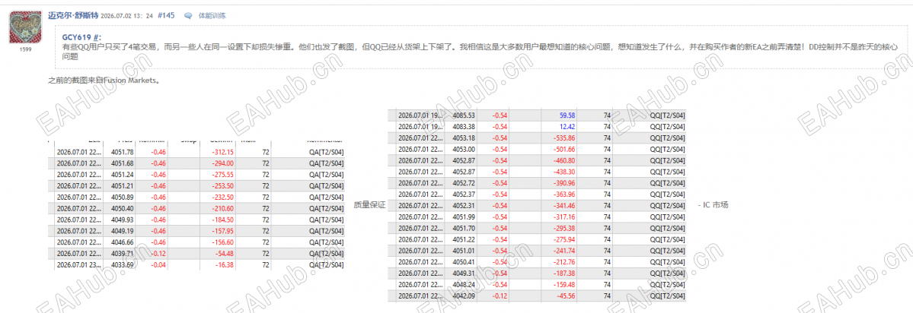Open 迈克尔·舒斯特 user profile link
913x313 pixels.
click(x=73, y=15)
